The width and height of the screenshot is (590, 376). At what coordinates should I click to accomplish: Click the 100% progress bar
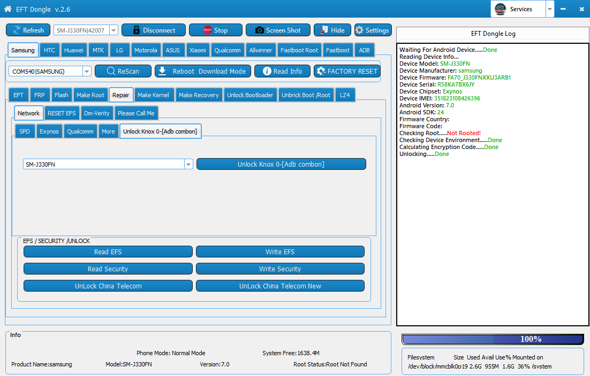[493, 339]
